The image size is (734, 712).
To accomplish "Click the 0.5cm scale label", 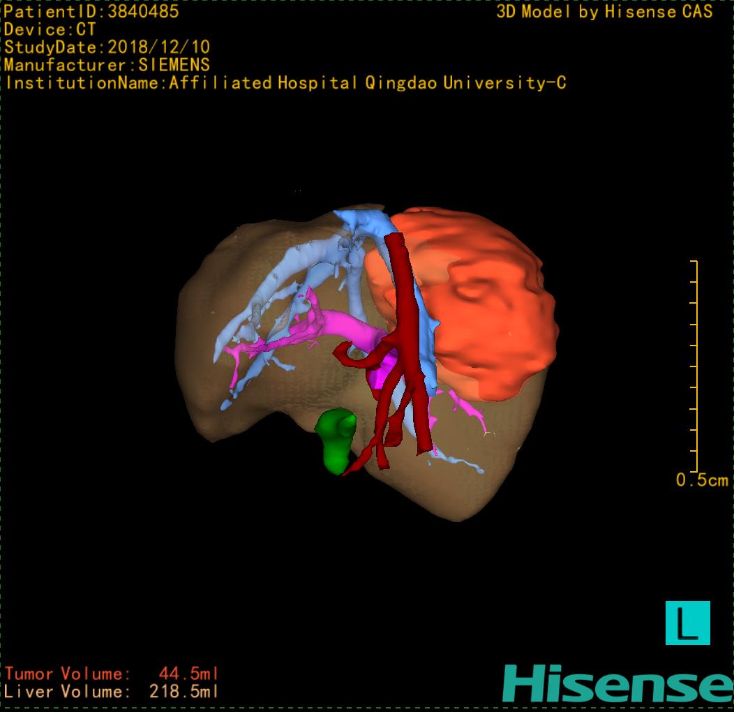I will (x=702, y=480).
